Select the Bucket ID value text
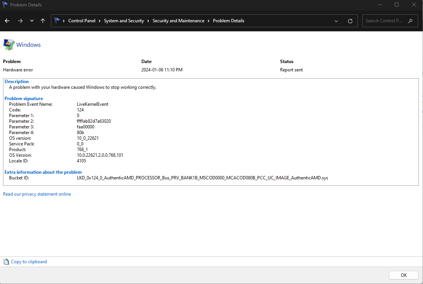This screenshot has width=423, height=284. coord(202,178)
